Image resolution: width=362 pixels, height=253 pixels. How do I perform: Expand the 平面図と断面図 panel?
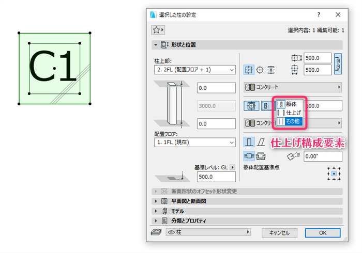pyautogui.click(x=156, y=201)
